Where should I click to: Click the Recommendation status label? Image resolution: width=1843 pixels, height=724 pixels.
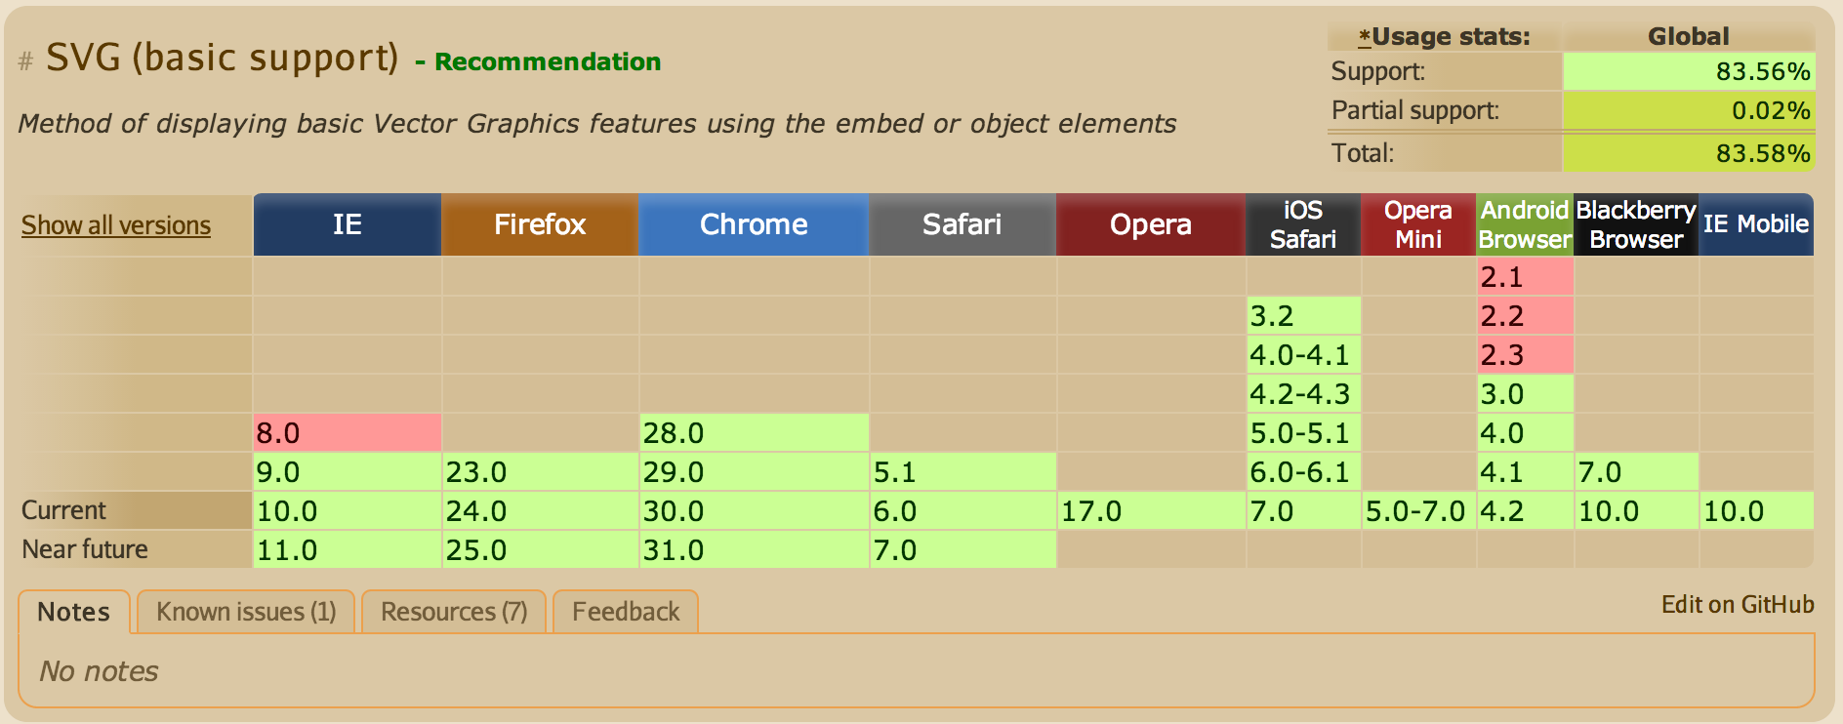pyautogui.click(x=548, y=61)
